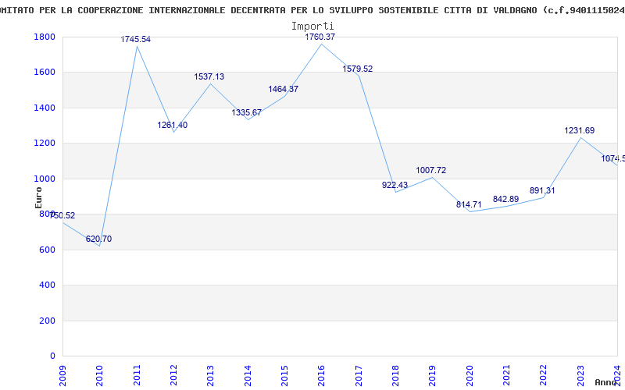The height and width of the screenshot is (390, 625).
Task: Click the Anno x-axis label
Action: (606, 382)
